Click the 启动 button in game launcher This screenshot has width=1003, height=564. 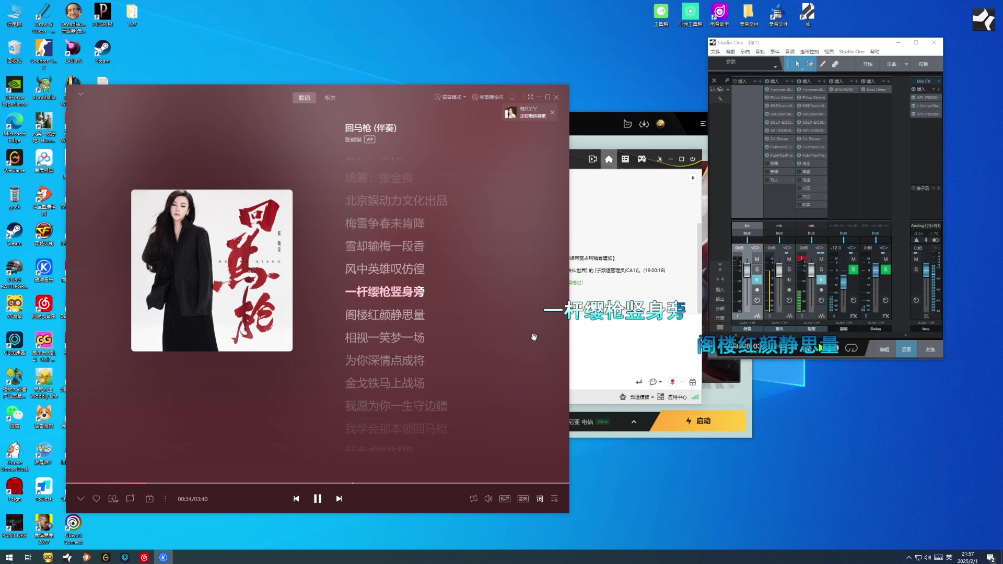(x=698, y=421)
